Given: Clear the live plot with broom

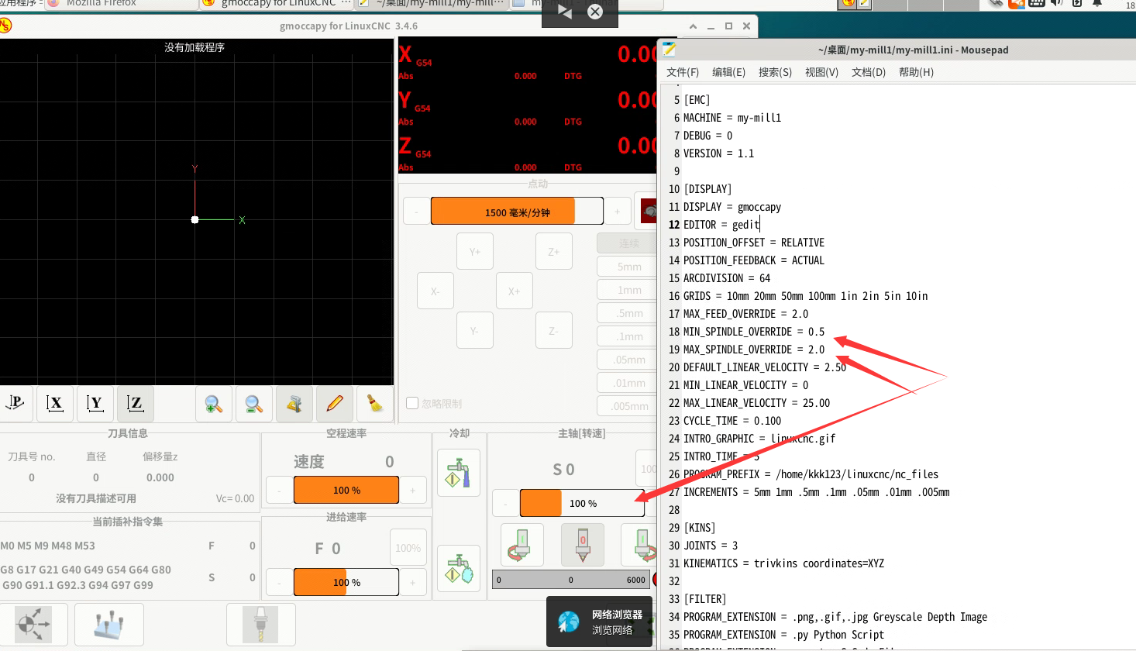Looking at the screenshot, I should click(375, 404).
